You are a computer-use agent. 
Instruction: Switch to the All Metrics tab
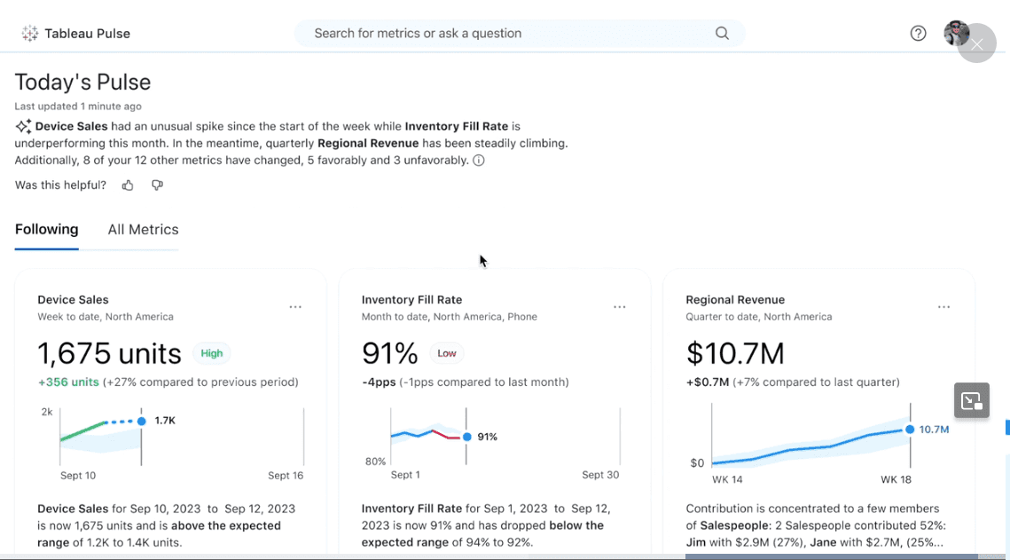(x=143, y=229)
